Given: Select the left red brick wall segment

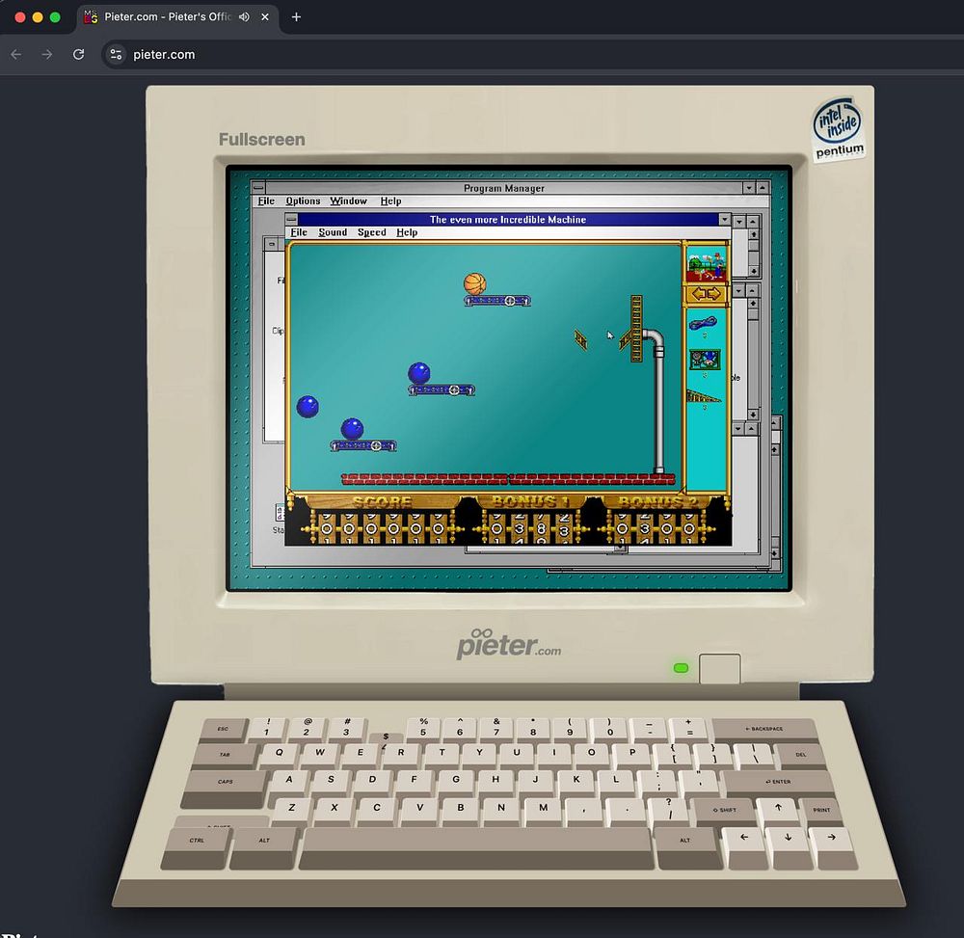Looking at the screenshot, I should click(425, 479).
